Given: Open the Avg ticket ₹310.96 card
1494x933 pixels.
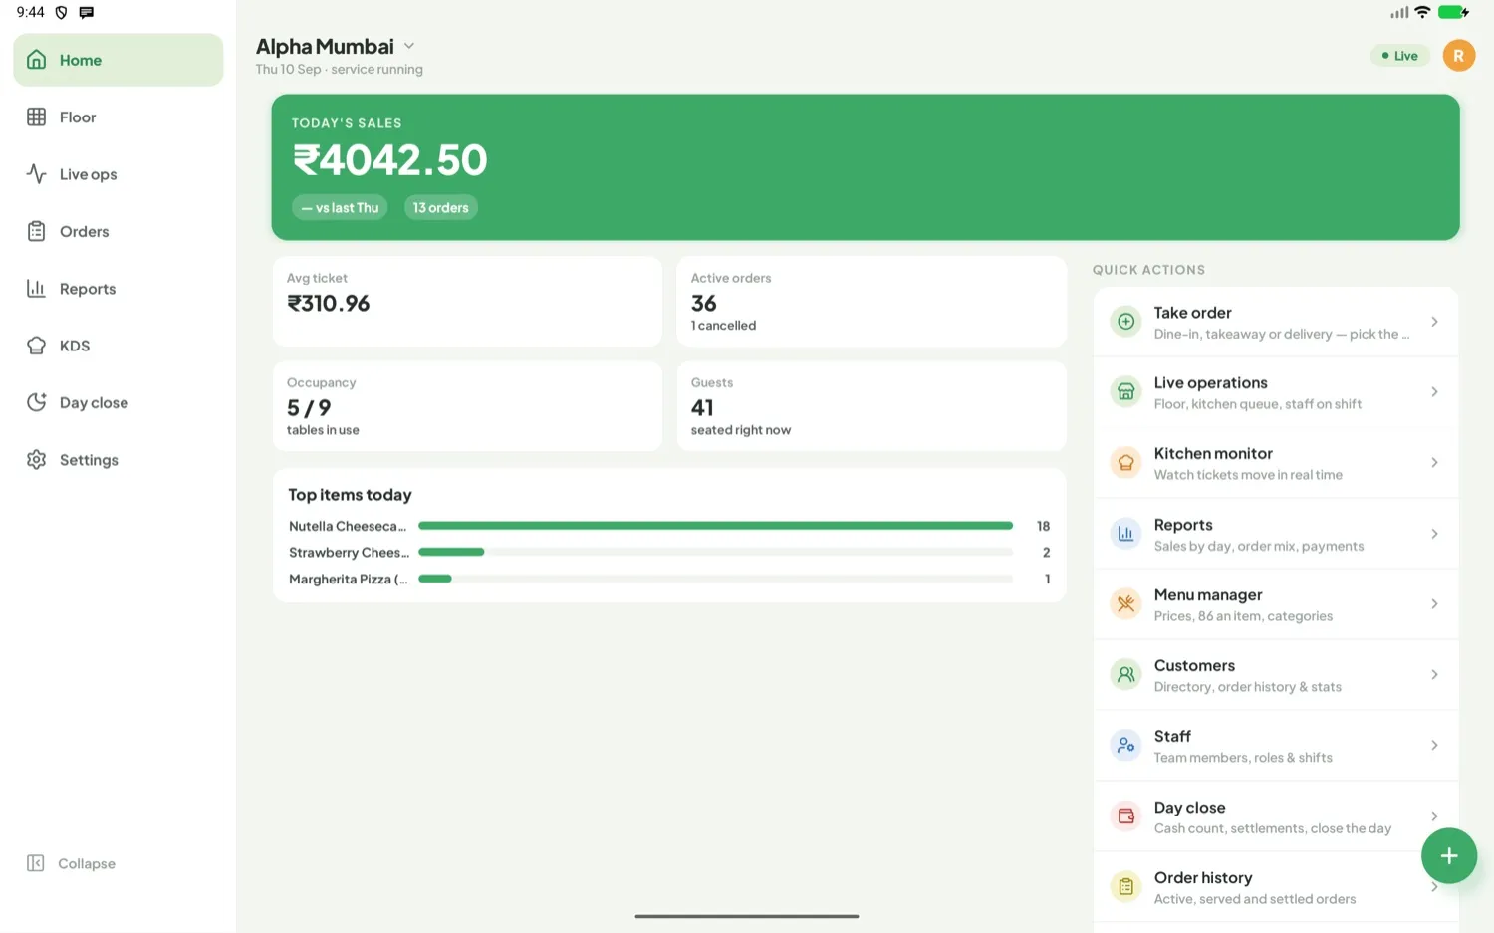Looking at the screenshot, I should click(467, 302).
